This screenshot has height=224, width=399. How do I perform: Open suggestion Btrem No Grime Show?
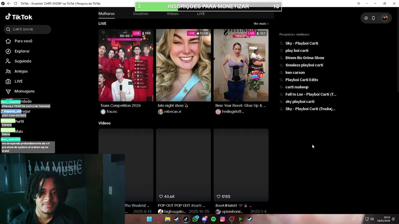click(305, 58)
